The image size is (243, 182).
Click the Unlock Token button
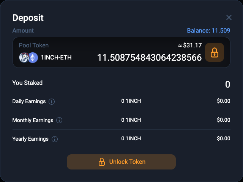[x=121, y=162]
